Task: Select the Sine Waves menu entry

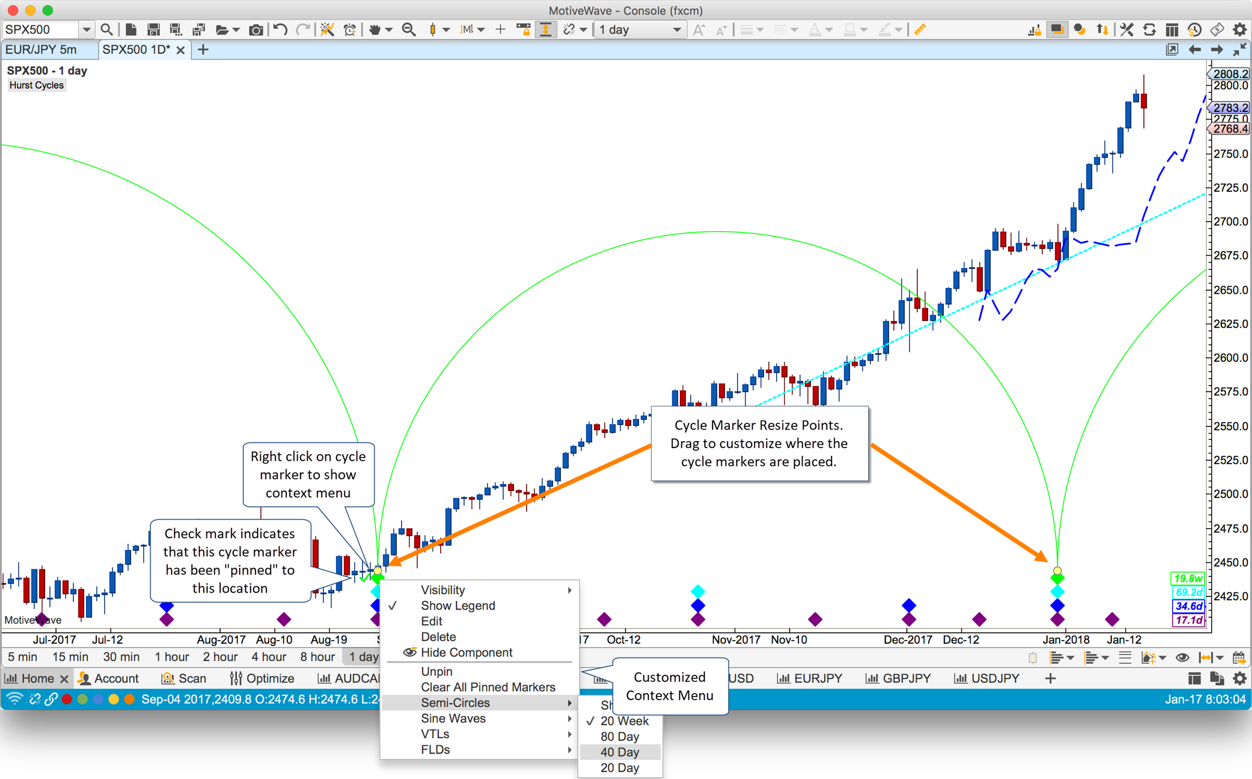Action: pos(453,718)
